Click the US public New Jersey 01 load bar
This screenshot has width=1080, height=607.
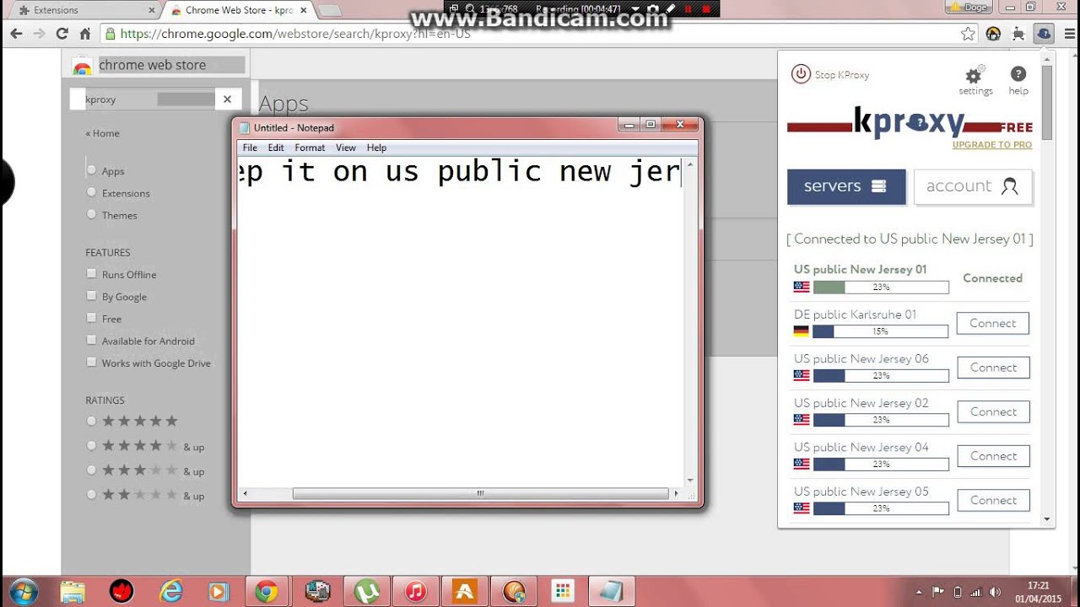(881, 287)
